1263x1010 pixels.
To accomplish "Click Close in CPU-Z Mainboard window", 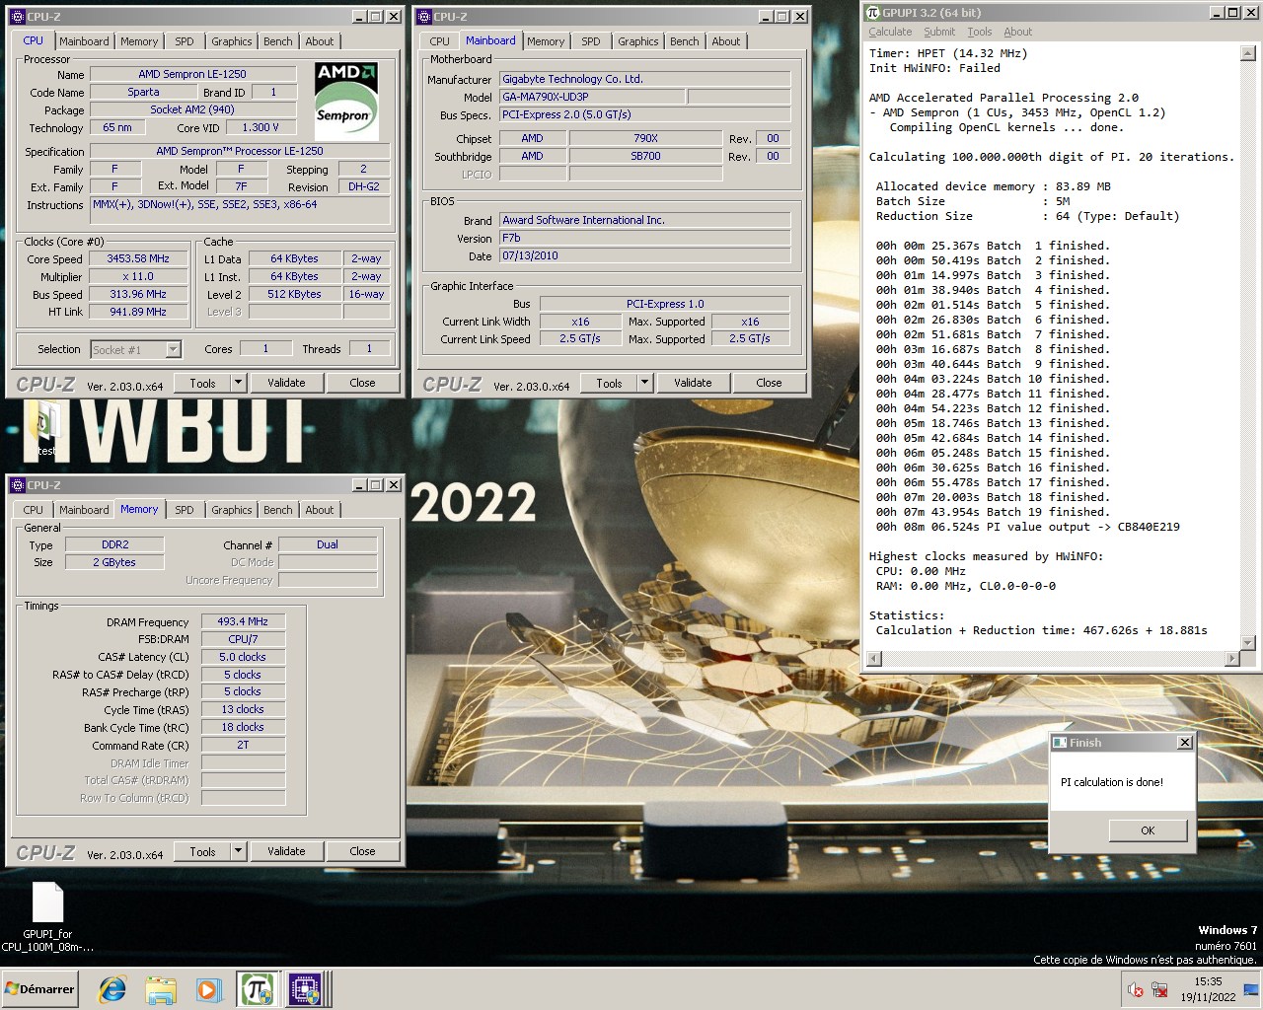I will click(x=769, y=383).
